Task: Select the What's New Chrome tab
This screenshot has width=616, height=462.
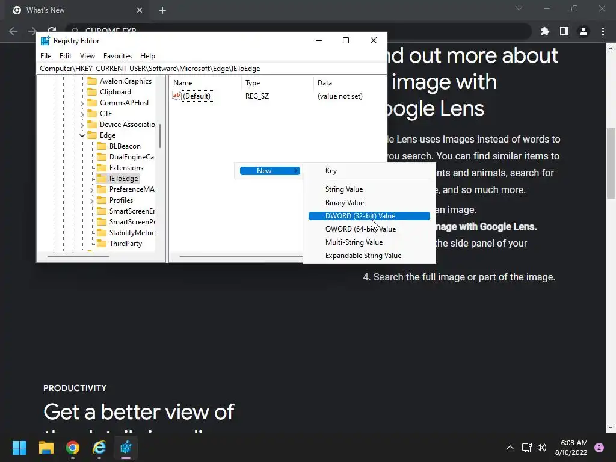Action: [x=76, y=10]
